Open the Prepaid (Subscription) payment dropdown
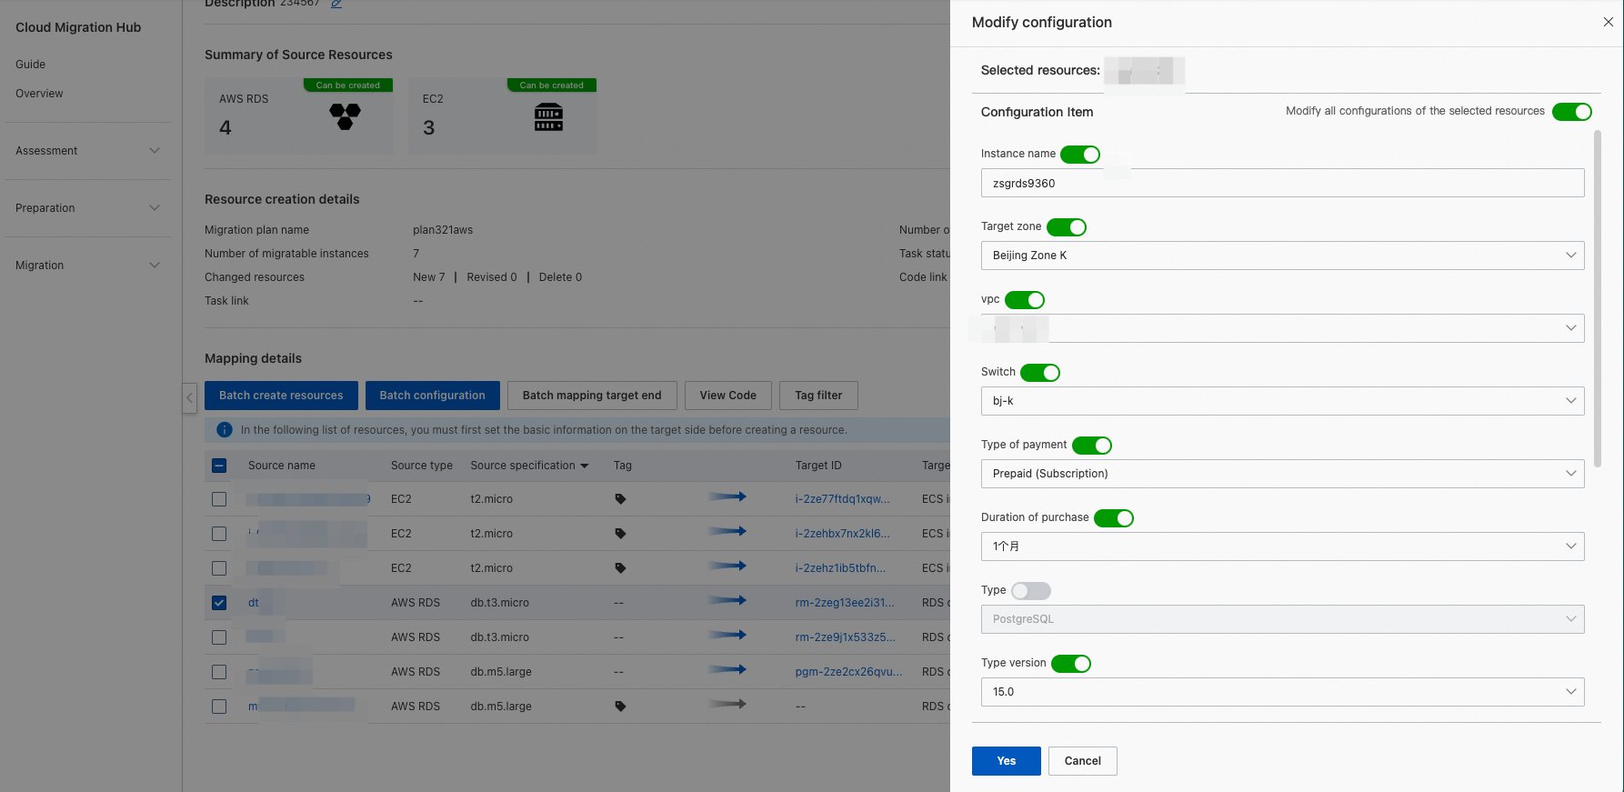This screenshot has height=792, width=1624. click(1282, 474)
